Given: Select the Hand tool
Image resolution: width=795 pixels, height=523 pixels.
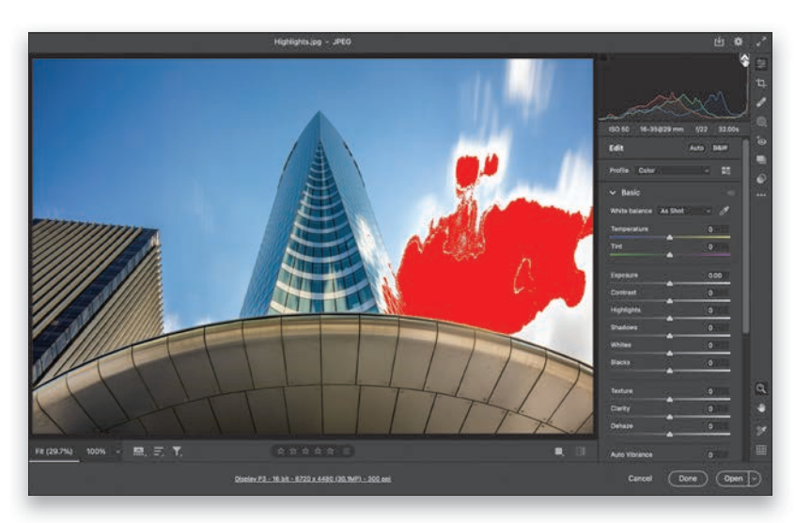Looking at the screenshot, I should coord(761,408).
